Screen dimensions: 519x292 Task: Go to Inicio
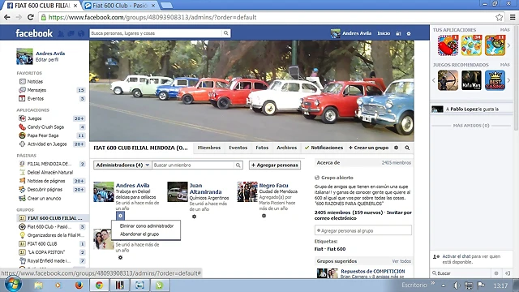[x=384, y=33]
